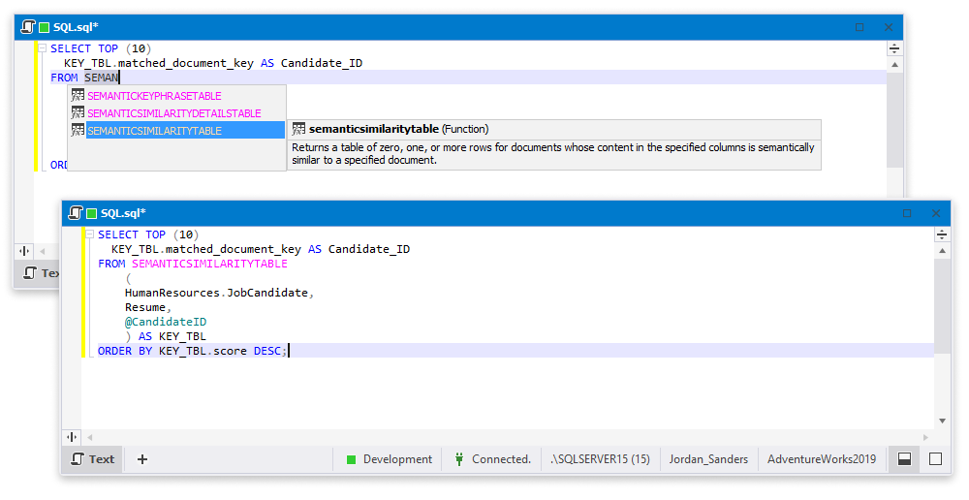This screenshot has width=969, height=500.
Task: Click the script document icon in the back title bar
Action: (28, 27)
